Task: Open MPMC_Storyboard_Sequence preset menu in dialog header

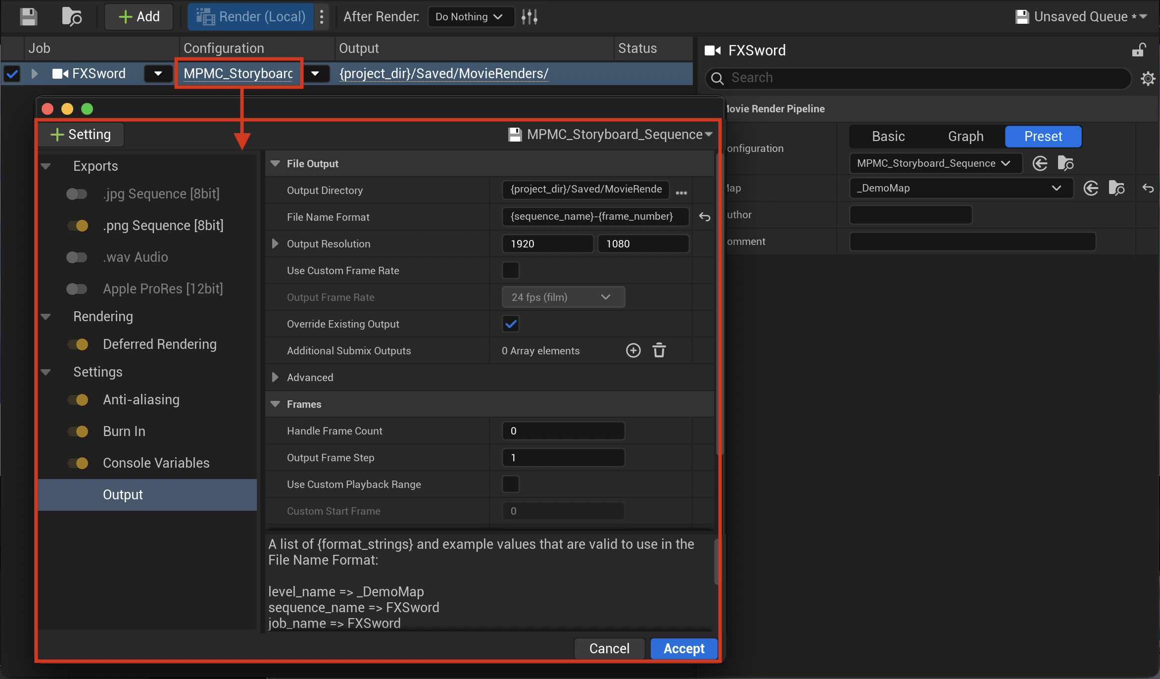Action: [x=610, y=135]
